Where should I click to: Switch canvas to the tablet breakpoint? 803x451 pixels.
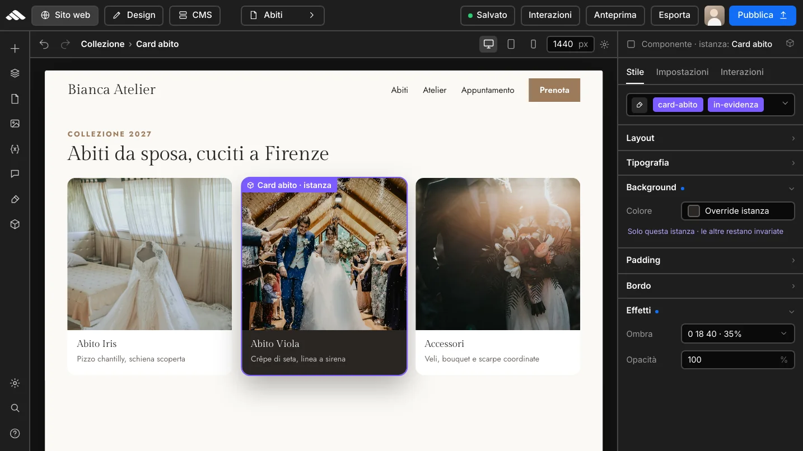coord(511,44)
